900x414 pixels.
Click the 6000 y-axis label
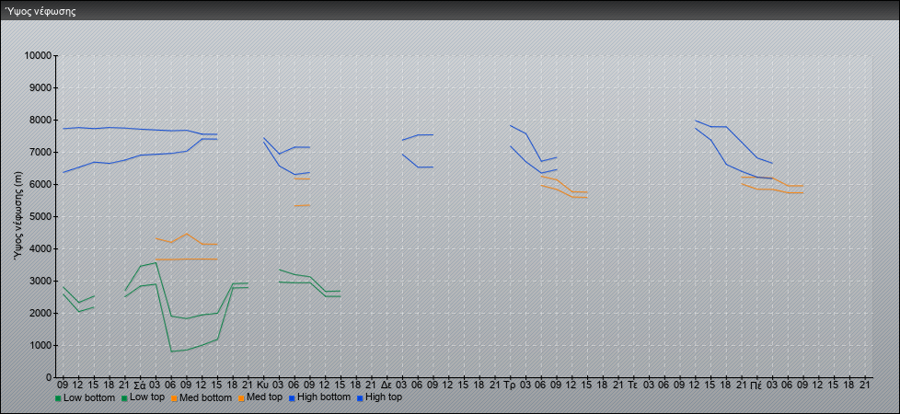coord(40,184)
